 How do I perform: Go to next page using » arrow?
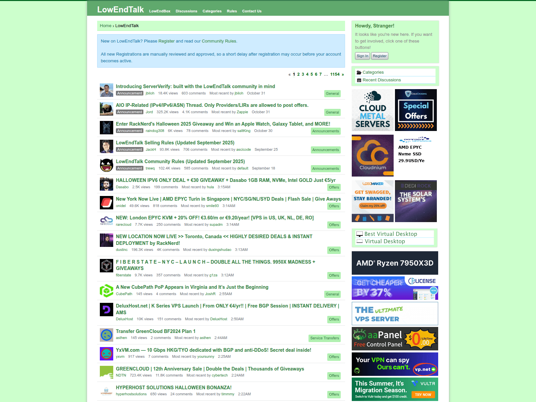[x=343, y=74]
